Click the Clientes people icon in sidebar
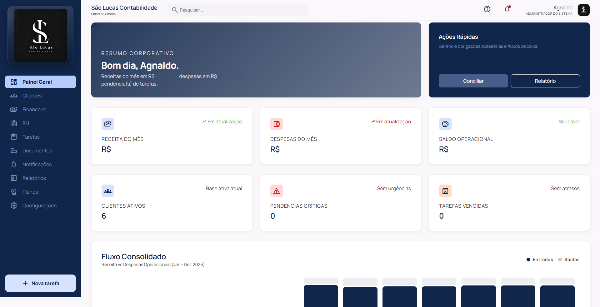The image size is (600, 307). pos(14,96)
